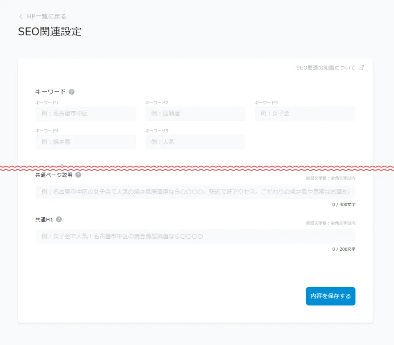
Task: Click the 共通H1 text input field
Action: point(195,236)
